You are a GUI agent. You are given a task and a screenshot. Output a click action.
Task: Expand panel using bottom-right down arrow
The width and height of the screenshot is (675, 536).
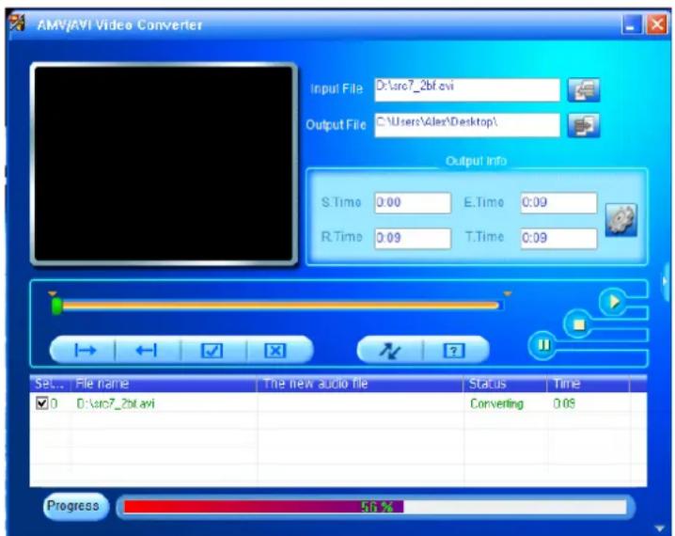[659, 528]
